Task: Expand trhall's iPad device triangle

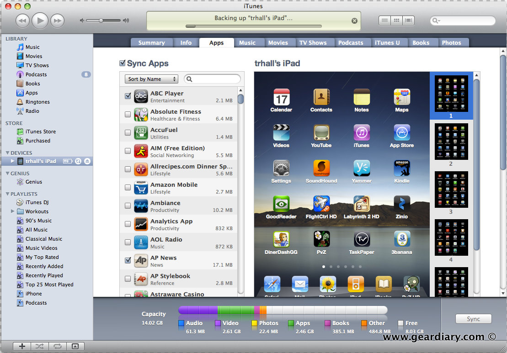Action: pyautogui.click(x=13, y=161)
